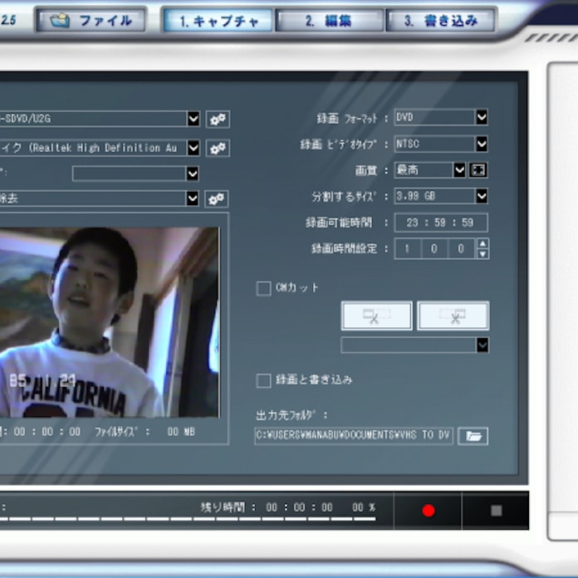Stop capture with the square stop button

tap(496, 510)
